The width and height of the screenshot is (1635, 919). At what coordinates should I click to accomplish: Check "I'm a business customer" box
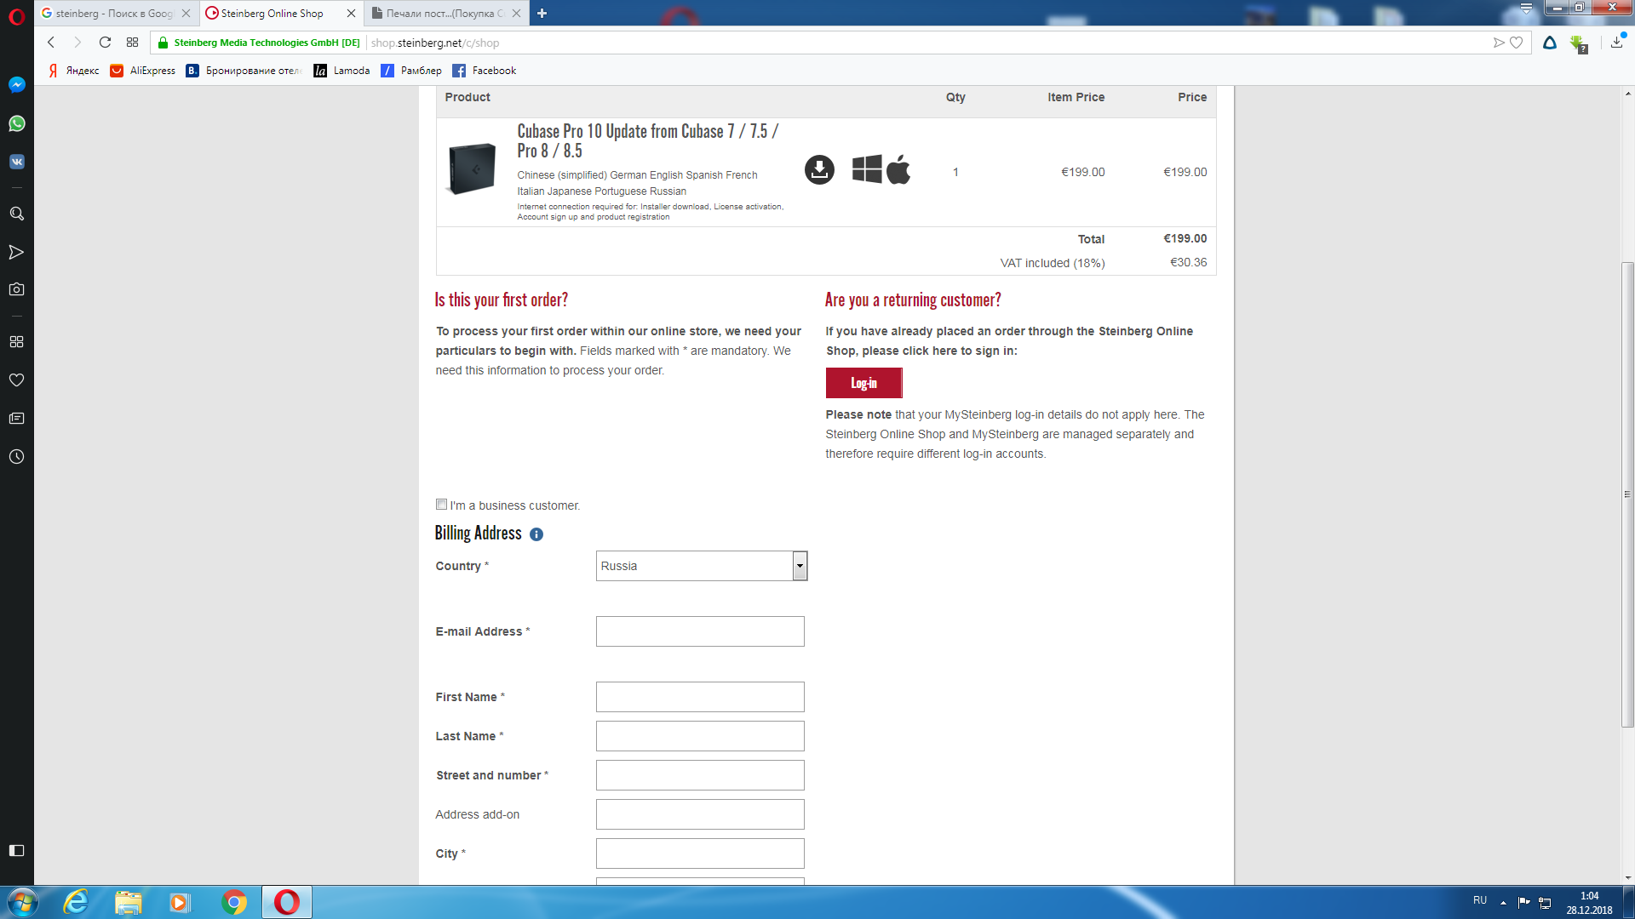click(441, 505)
